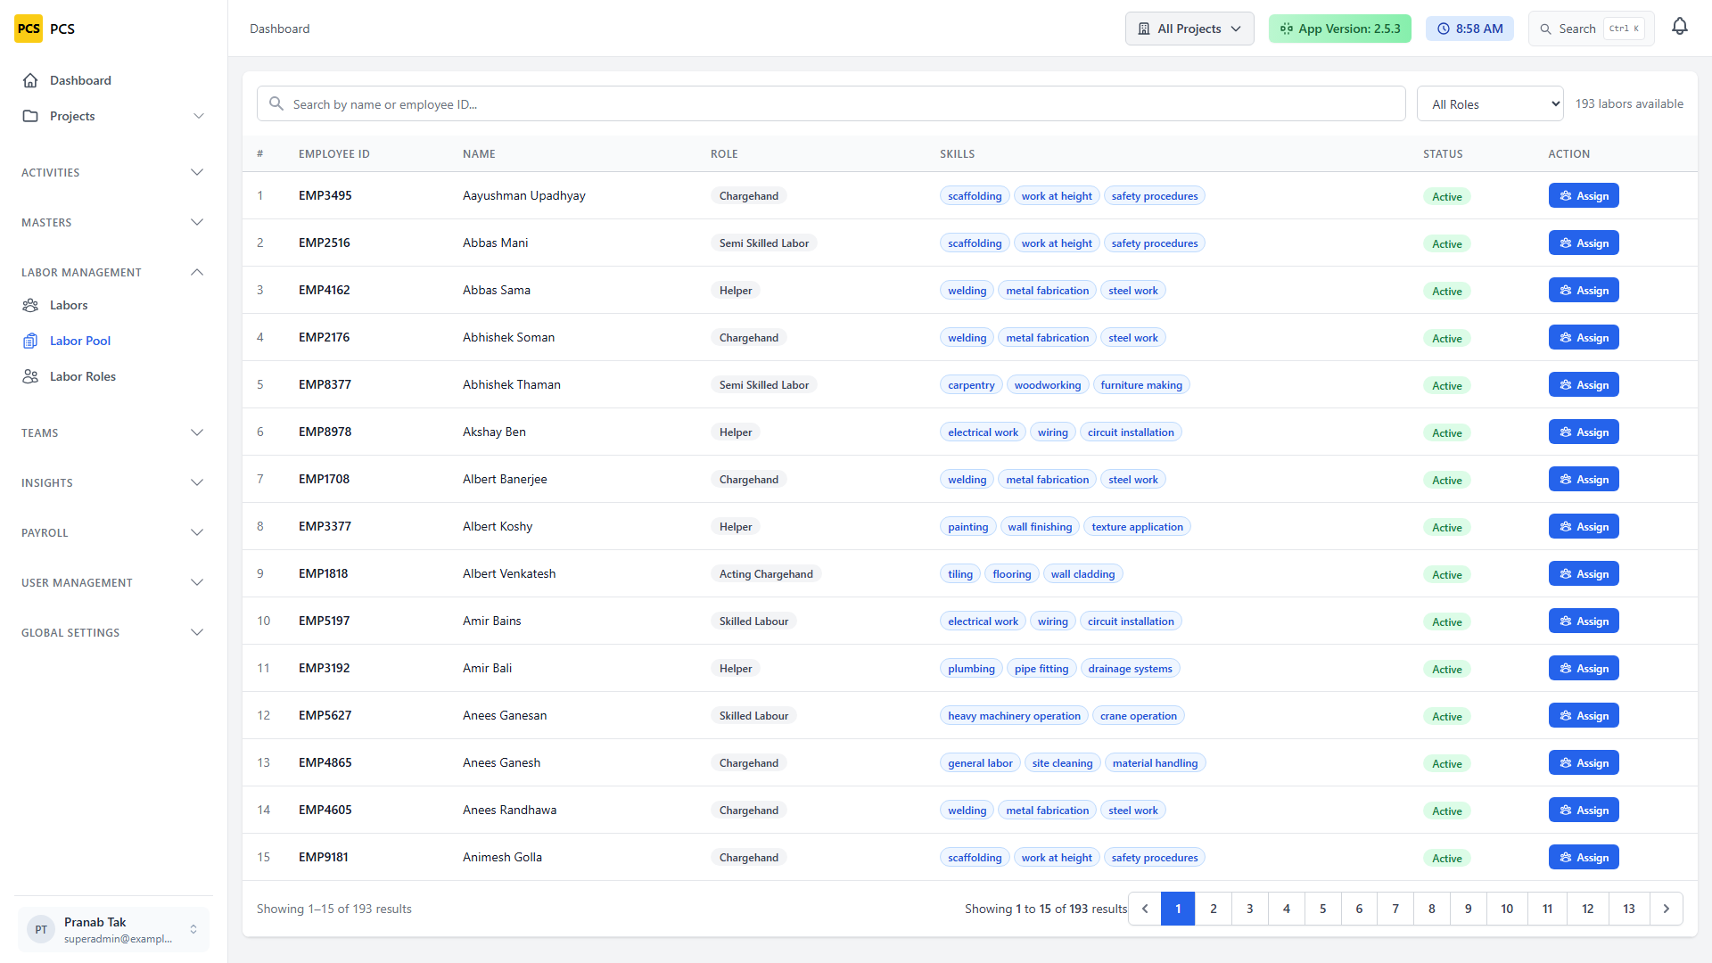Click the employee name search field
Image resolution: width=1712 pixels, height=963 pixels.
tap(831, 103)
